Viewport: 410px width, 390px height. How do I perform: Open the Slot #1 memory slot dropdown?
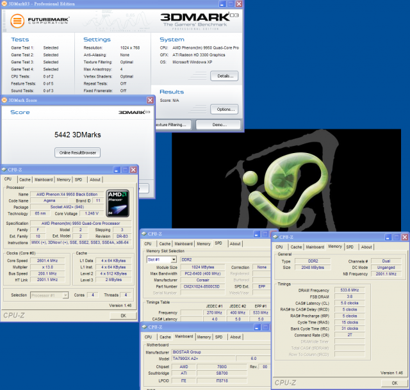pyautogui.click(x=174, y=259)
